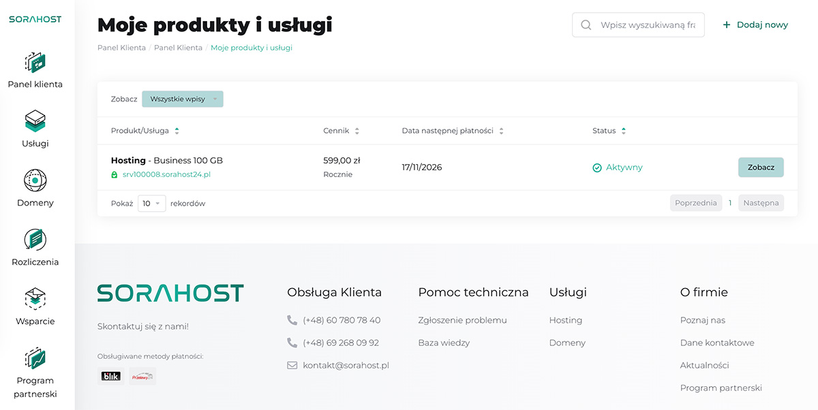Viewport: 818px width, 410px height.
Task: Open Program partnerski sidebar icon
Action: click(35, 359)
